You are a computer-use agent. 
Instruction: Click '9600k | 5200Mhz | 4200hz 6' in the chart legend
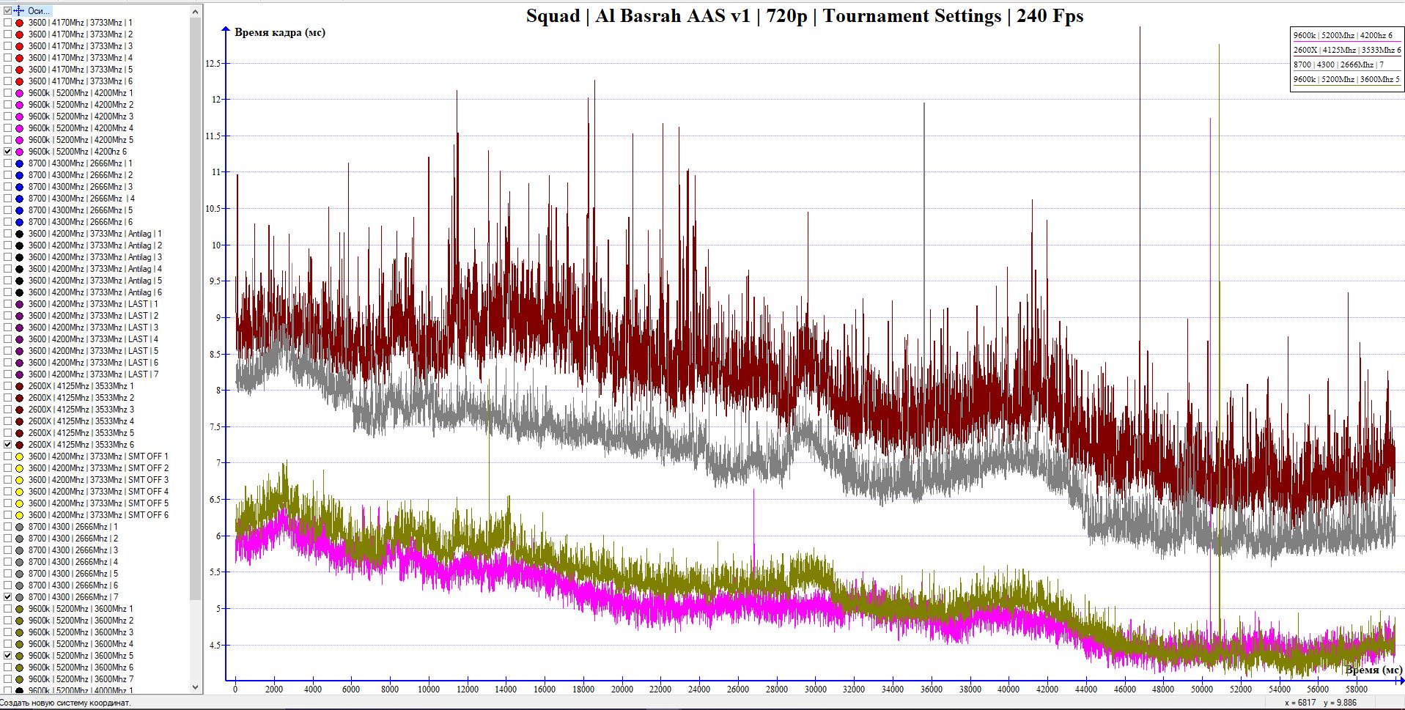(x=1343, y=35)
